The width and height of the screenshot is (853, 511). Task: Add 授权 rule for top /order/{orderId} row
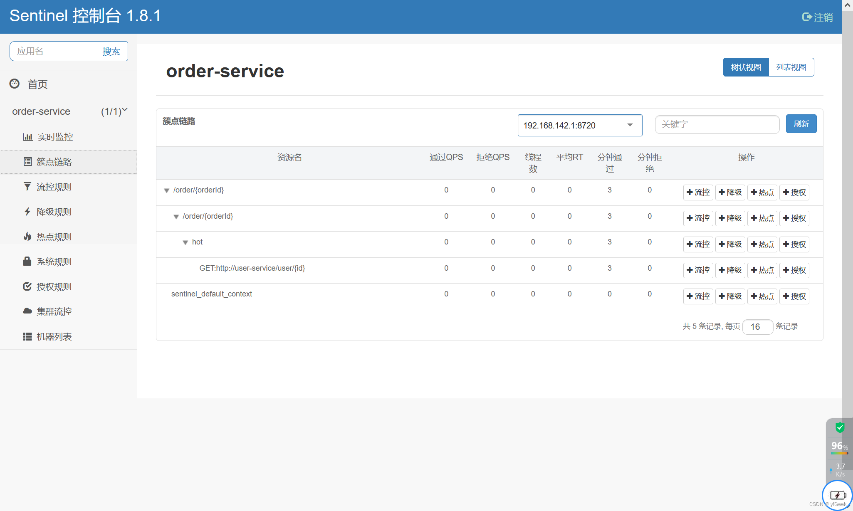(794, 192)
